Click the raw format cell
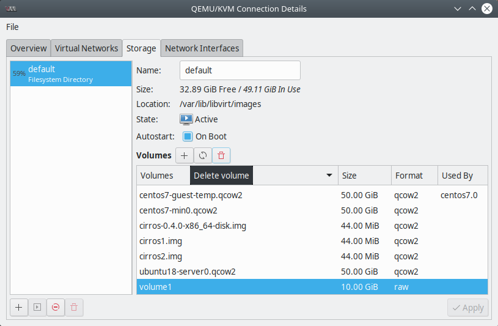This screenshot has height=326, width=498. coord(401,287)
